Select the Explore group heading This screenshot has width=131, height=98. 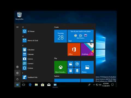(57, 76)
